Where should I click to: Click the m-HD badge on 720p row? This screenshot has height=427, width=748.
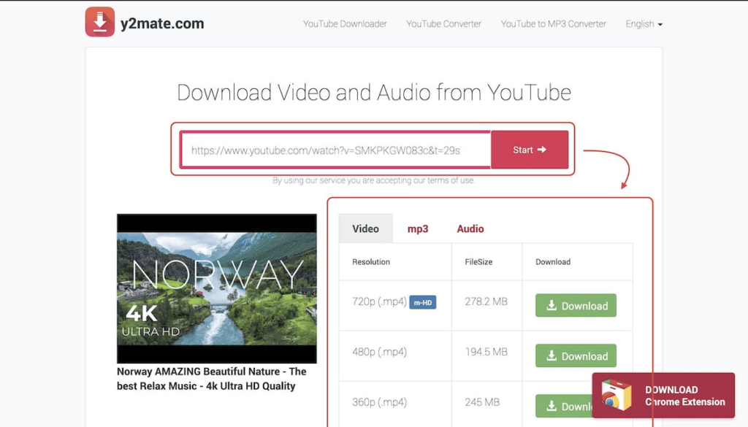[423, 303]
